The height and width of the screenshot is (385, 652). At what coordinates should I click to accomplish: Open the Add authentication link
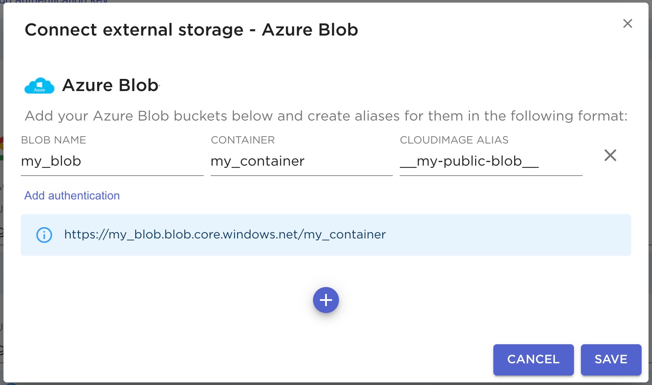pos(72,196)
